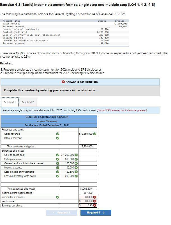Edit the Net income amount 290,400
Screen dimensions: 171x225
88,201
